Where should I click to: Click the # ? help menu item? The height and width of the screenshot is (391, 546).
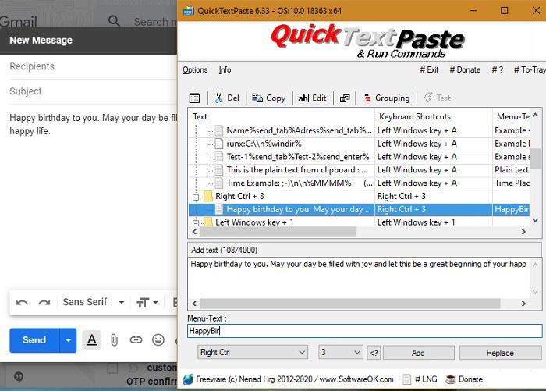pos(498,69)
